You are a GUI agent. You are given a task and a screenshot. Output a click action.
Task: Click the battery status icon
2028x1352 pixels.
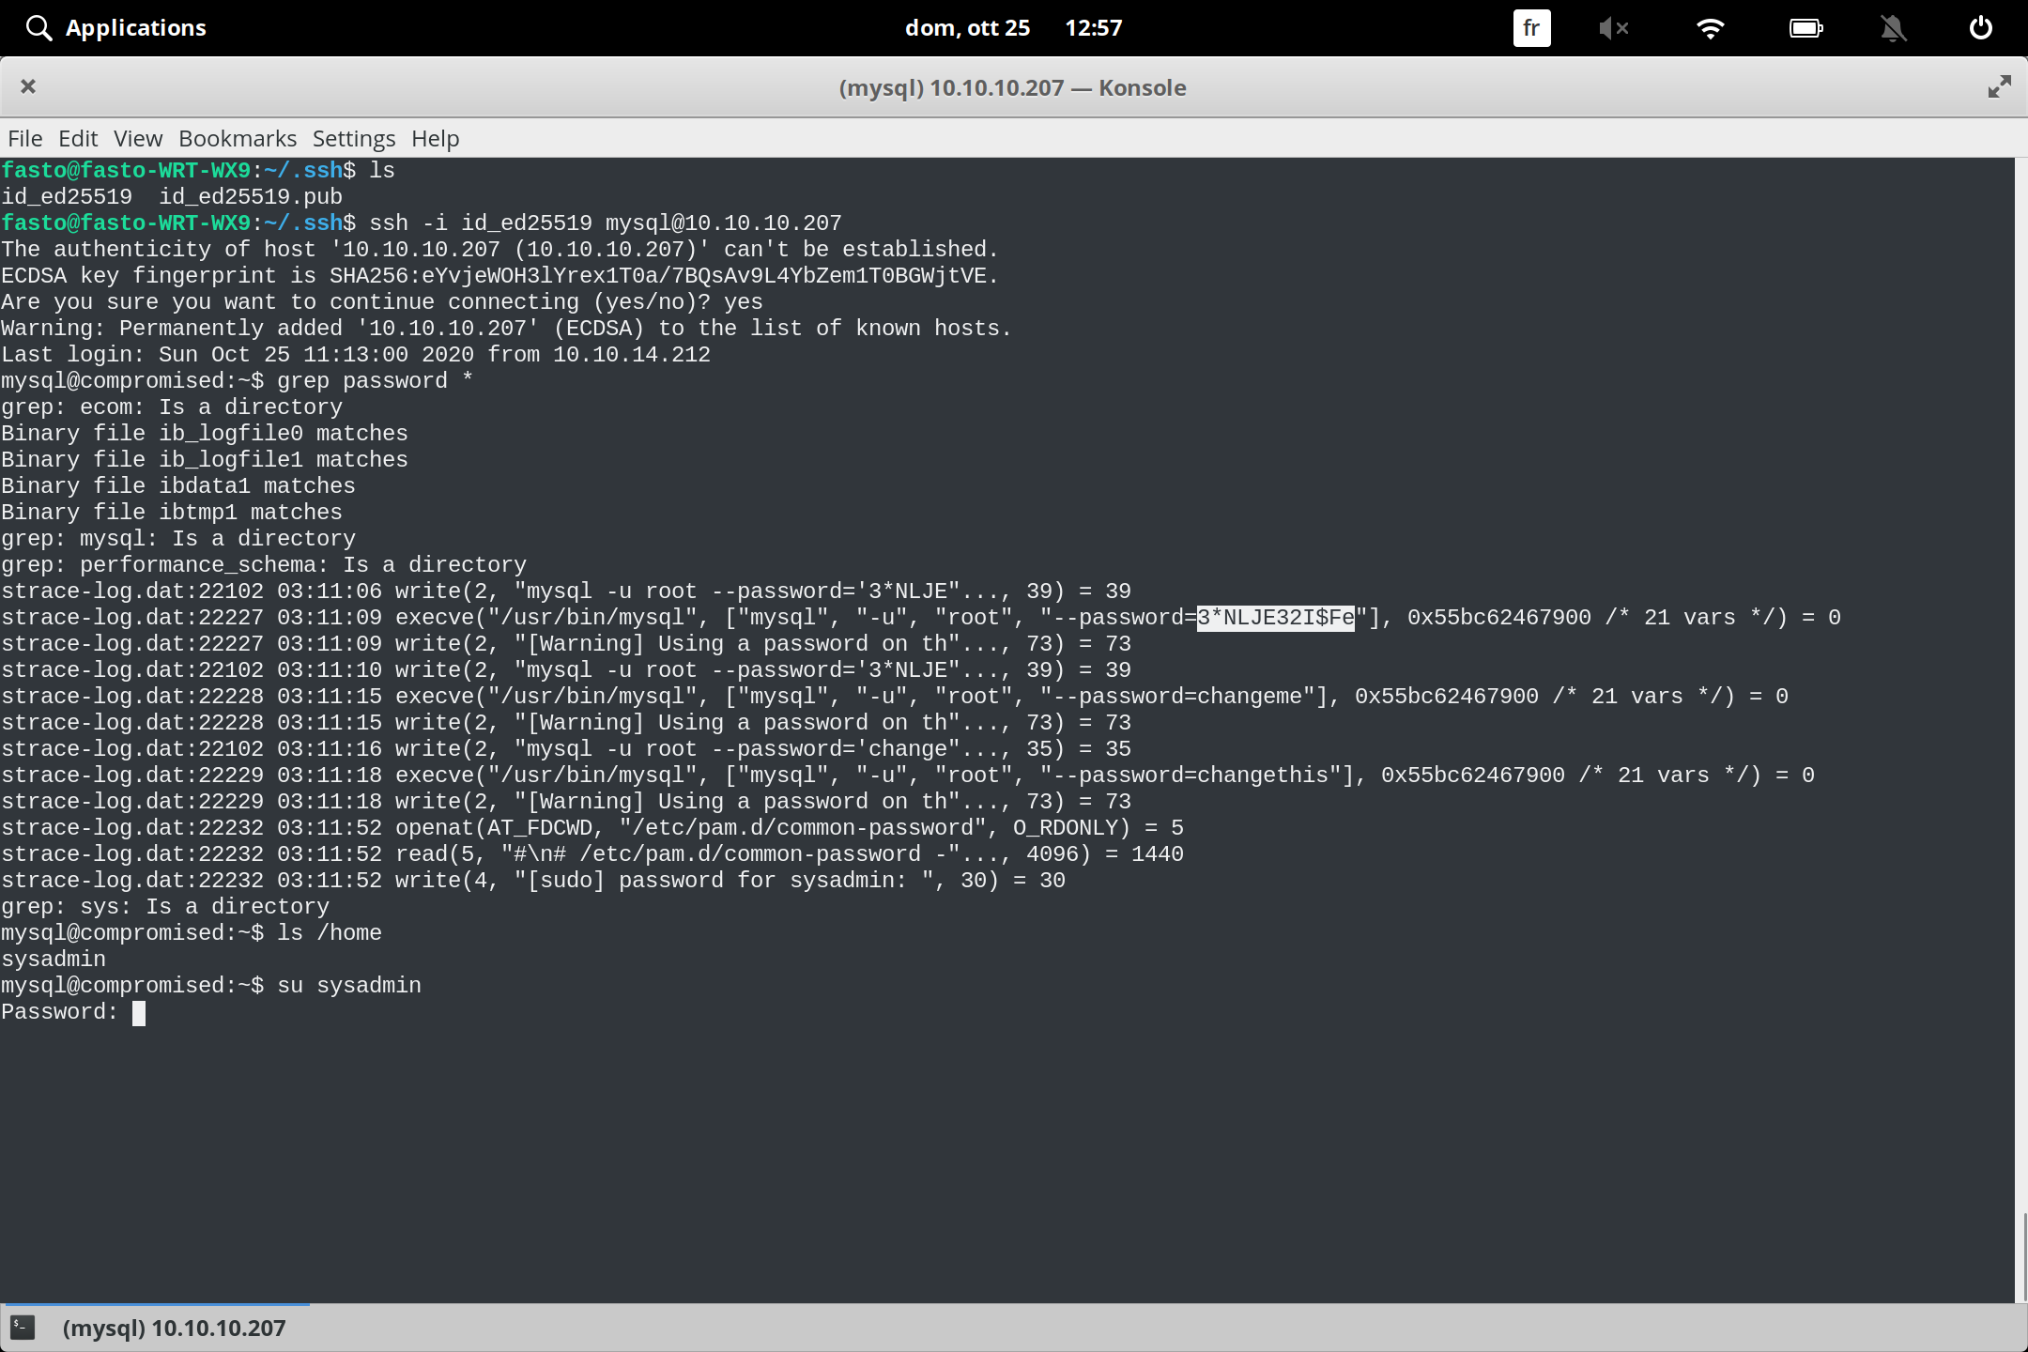[x=1806, y=27]
